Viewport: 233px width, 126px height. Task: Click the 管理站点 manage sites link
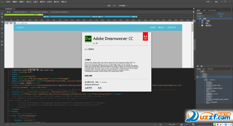click(x=221, y=14)
